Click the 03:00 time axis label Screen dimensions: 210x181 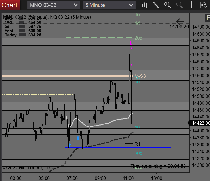click(x=16, y=178)
